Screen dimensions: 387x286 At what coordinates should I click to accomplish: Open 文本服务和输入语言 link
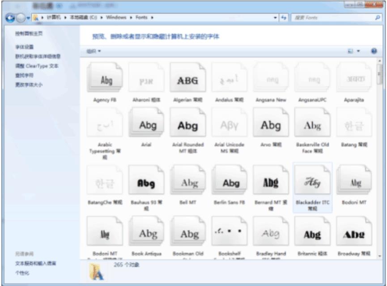(36, 263)
